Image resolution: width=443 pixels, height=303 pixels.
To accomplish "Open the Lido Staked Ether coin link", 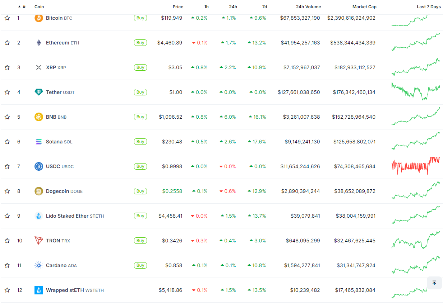I will tap(67, 216).
